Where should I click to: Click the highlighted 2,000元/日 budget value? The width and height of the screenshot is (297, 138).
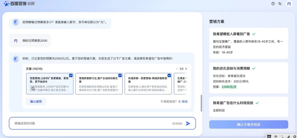click(x=229, y=87)
